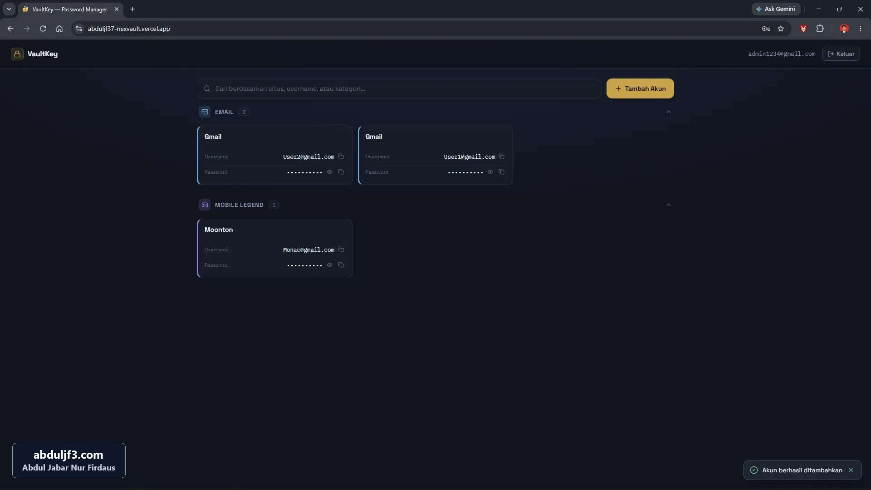871x490 pixels.
Task: Open the Gmail card for User2@gmail.com
Action: click(274, 155)
